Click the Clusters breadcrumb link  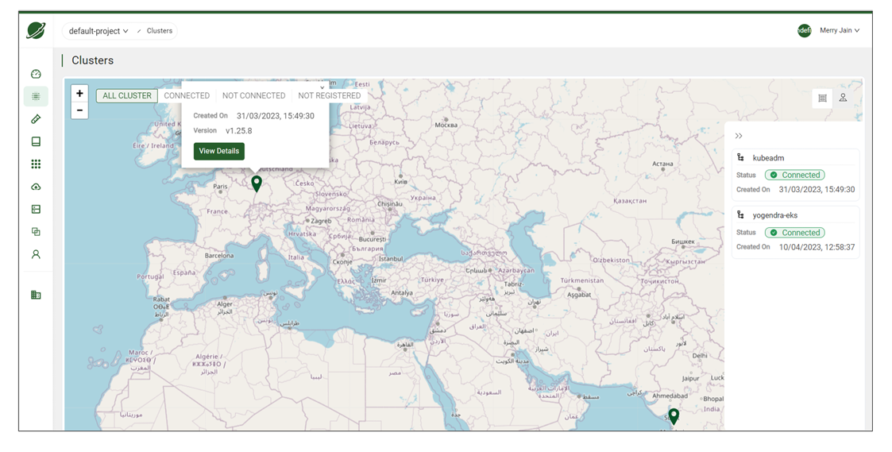160,31
